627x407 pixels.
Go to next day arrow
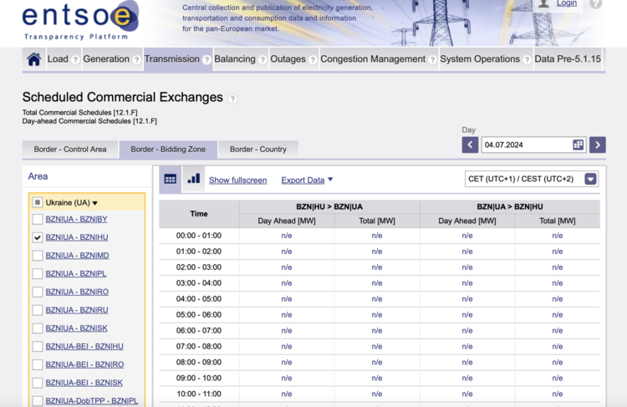[598, 145]
